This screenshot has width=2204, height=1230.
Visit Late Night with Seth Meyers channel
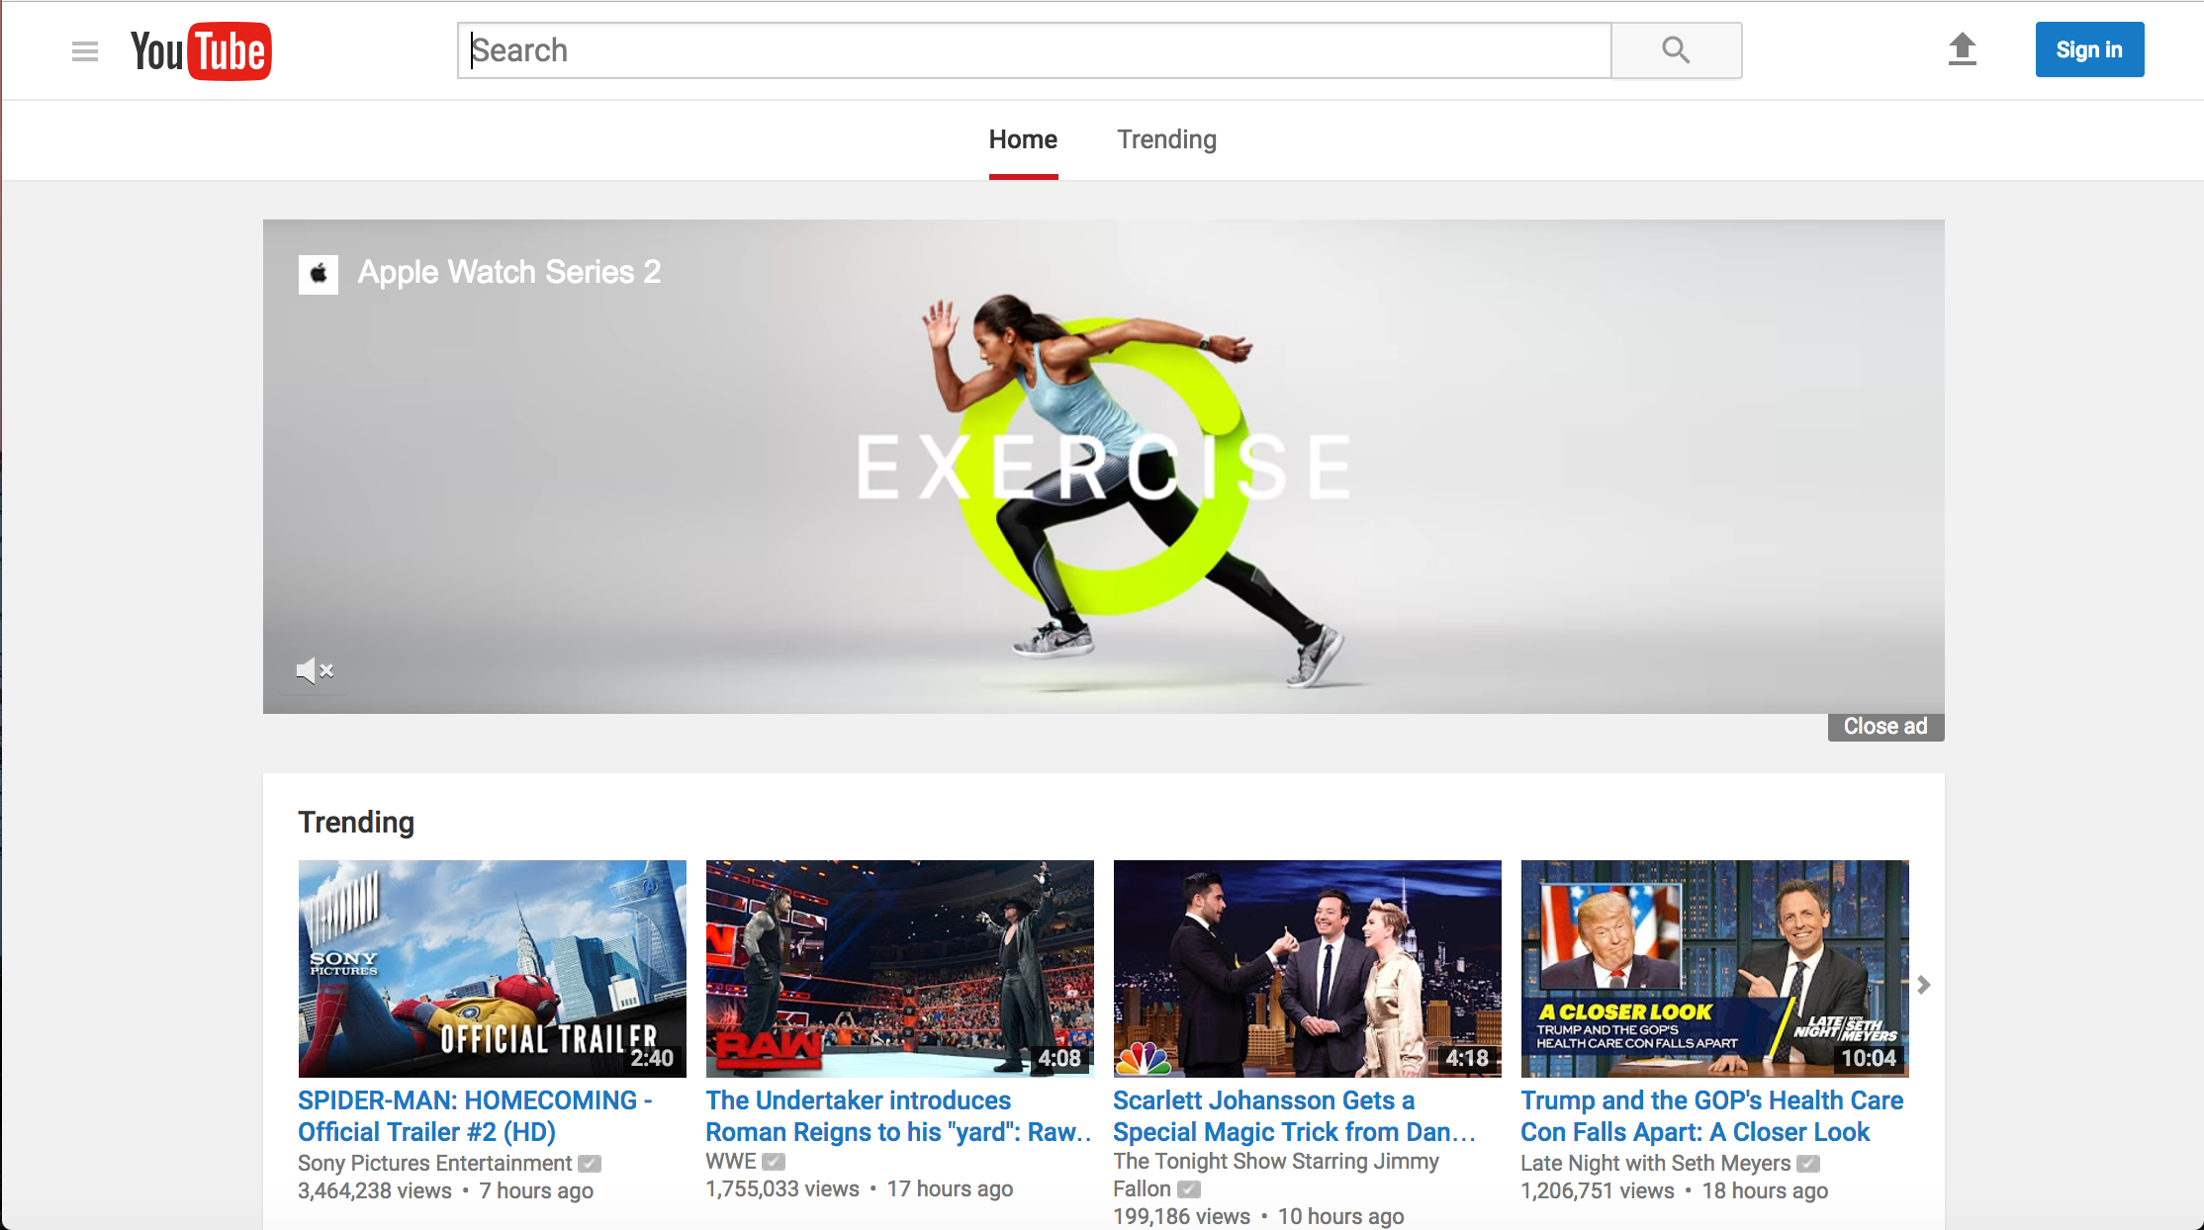click(1656, 1164)
